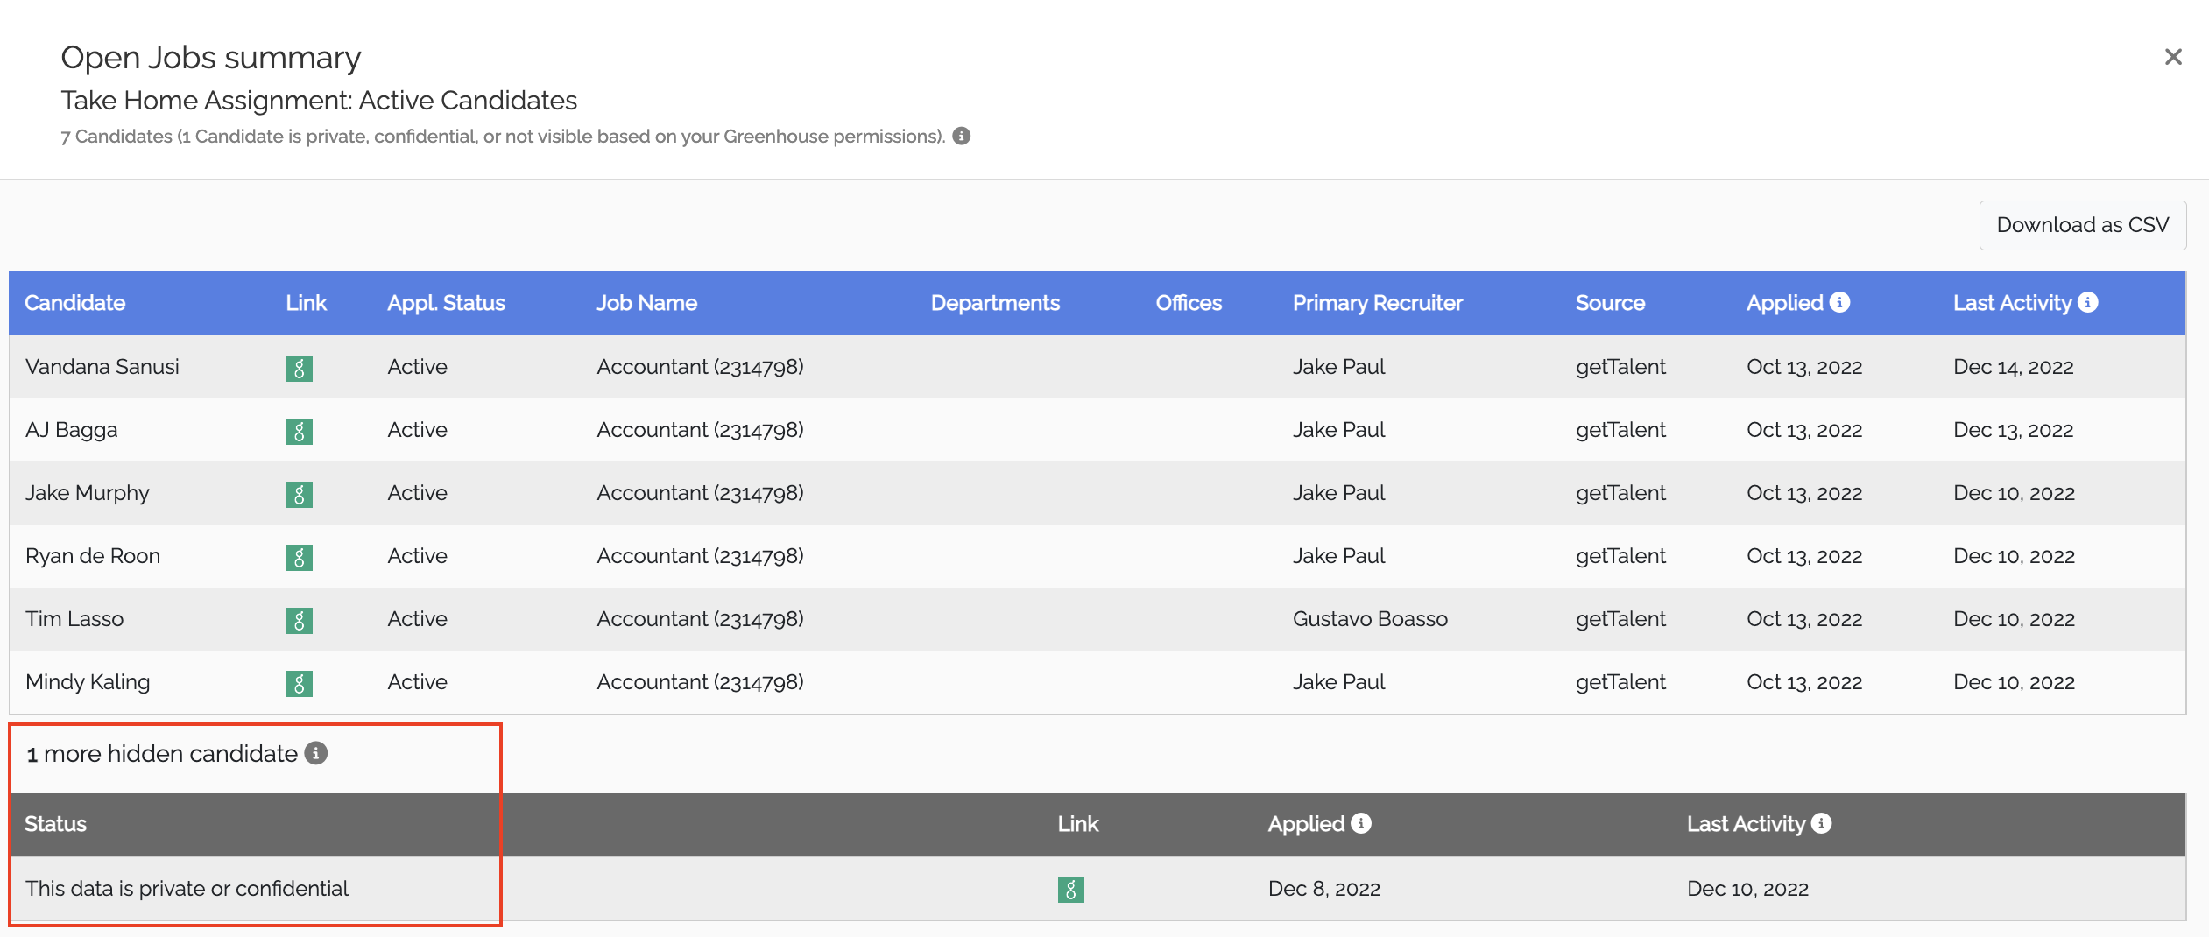Image resolution: width=2209 pixels, height=937 pixels.
Task: Sort by Candidate column header
Action: (x=74, y=303)
